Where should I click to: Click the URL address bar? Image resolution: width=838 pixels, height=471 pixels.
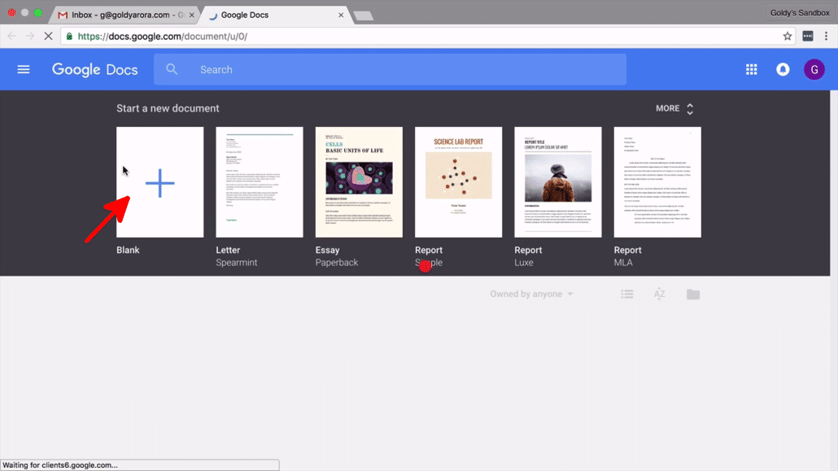[x=428, y=37]
